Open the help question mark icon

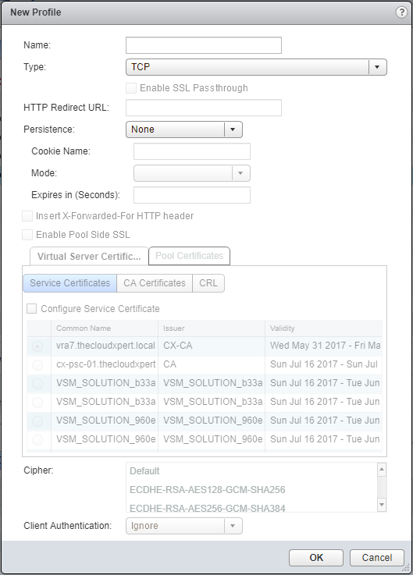pyautogui.click(x=401, y=12)
